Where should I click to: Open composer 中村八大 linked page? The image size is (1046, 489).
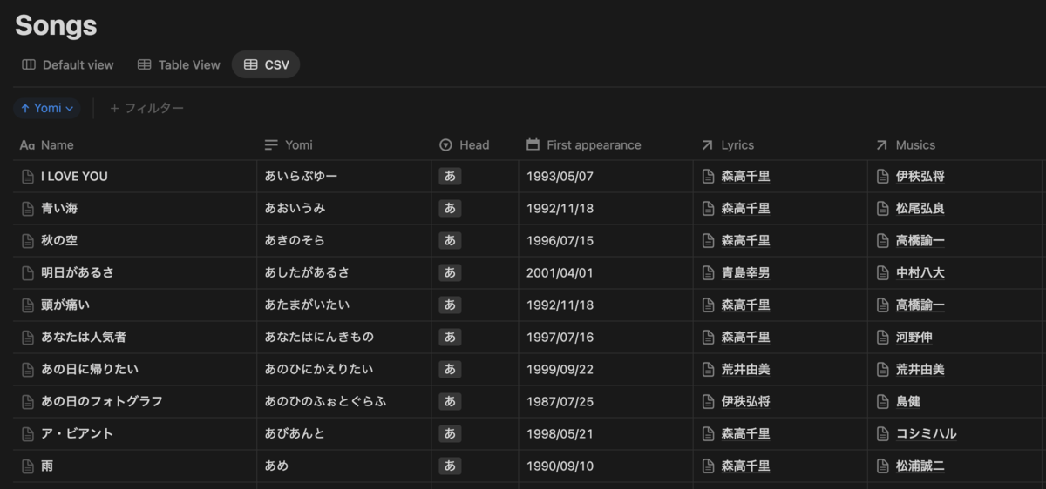pos(920,272)
